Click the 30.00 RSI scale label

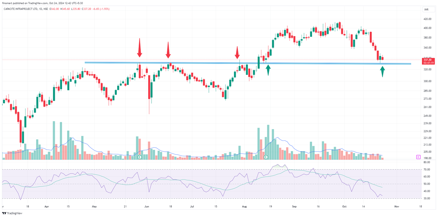pos(426,198)
